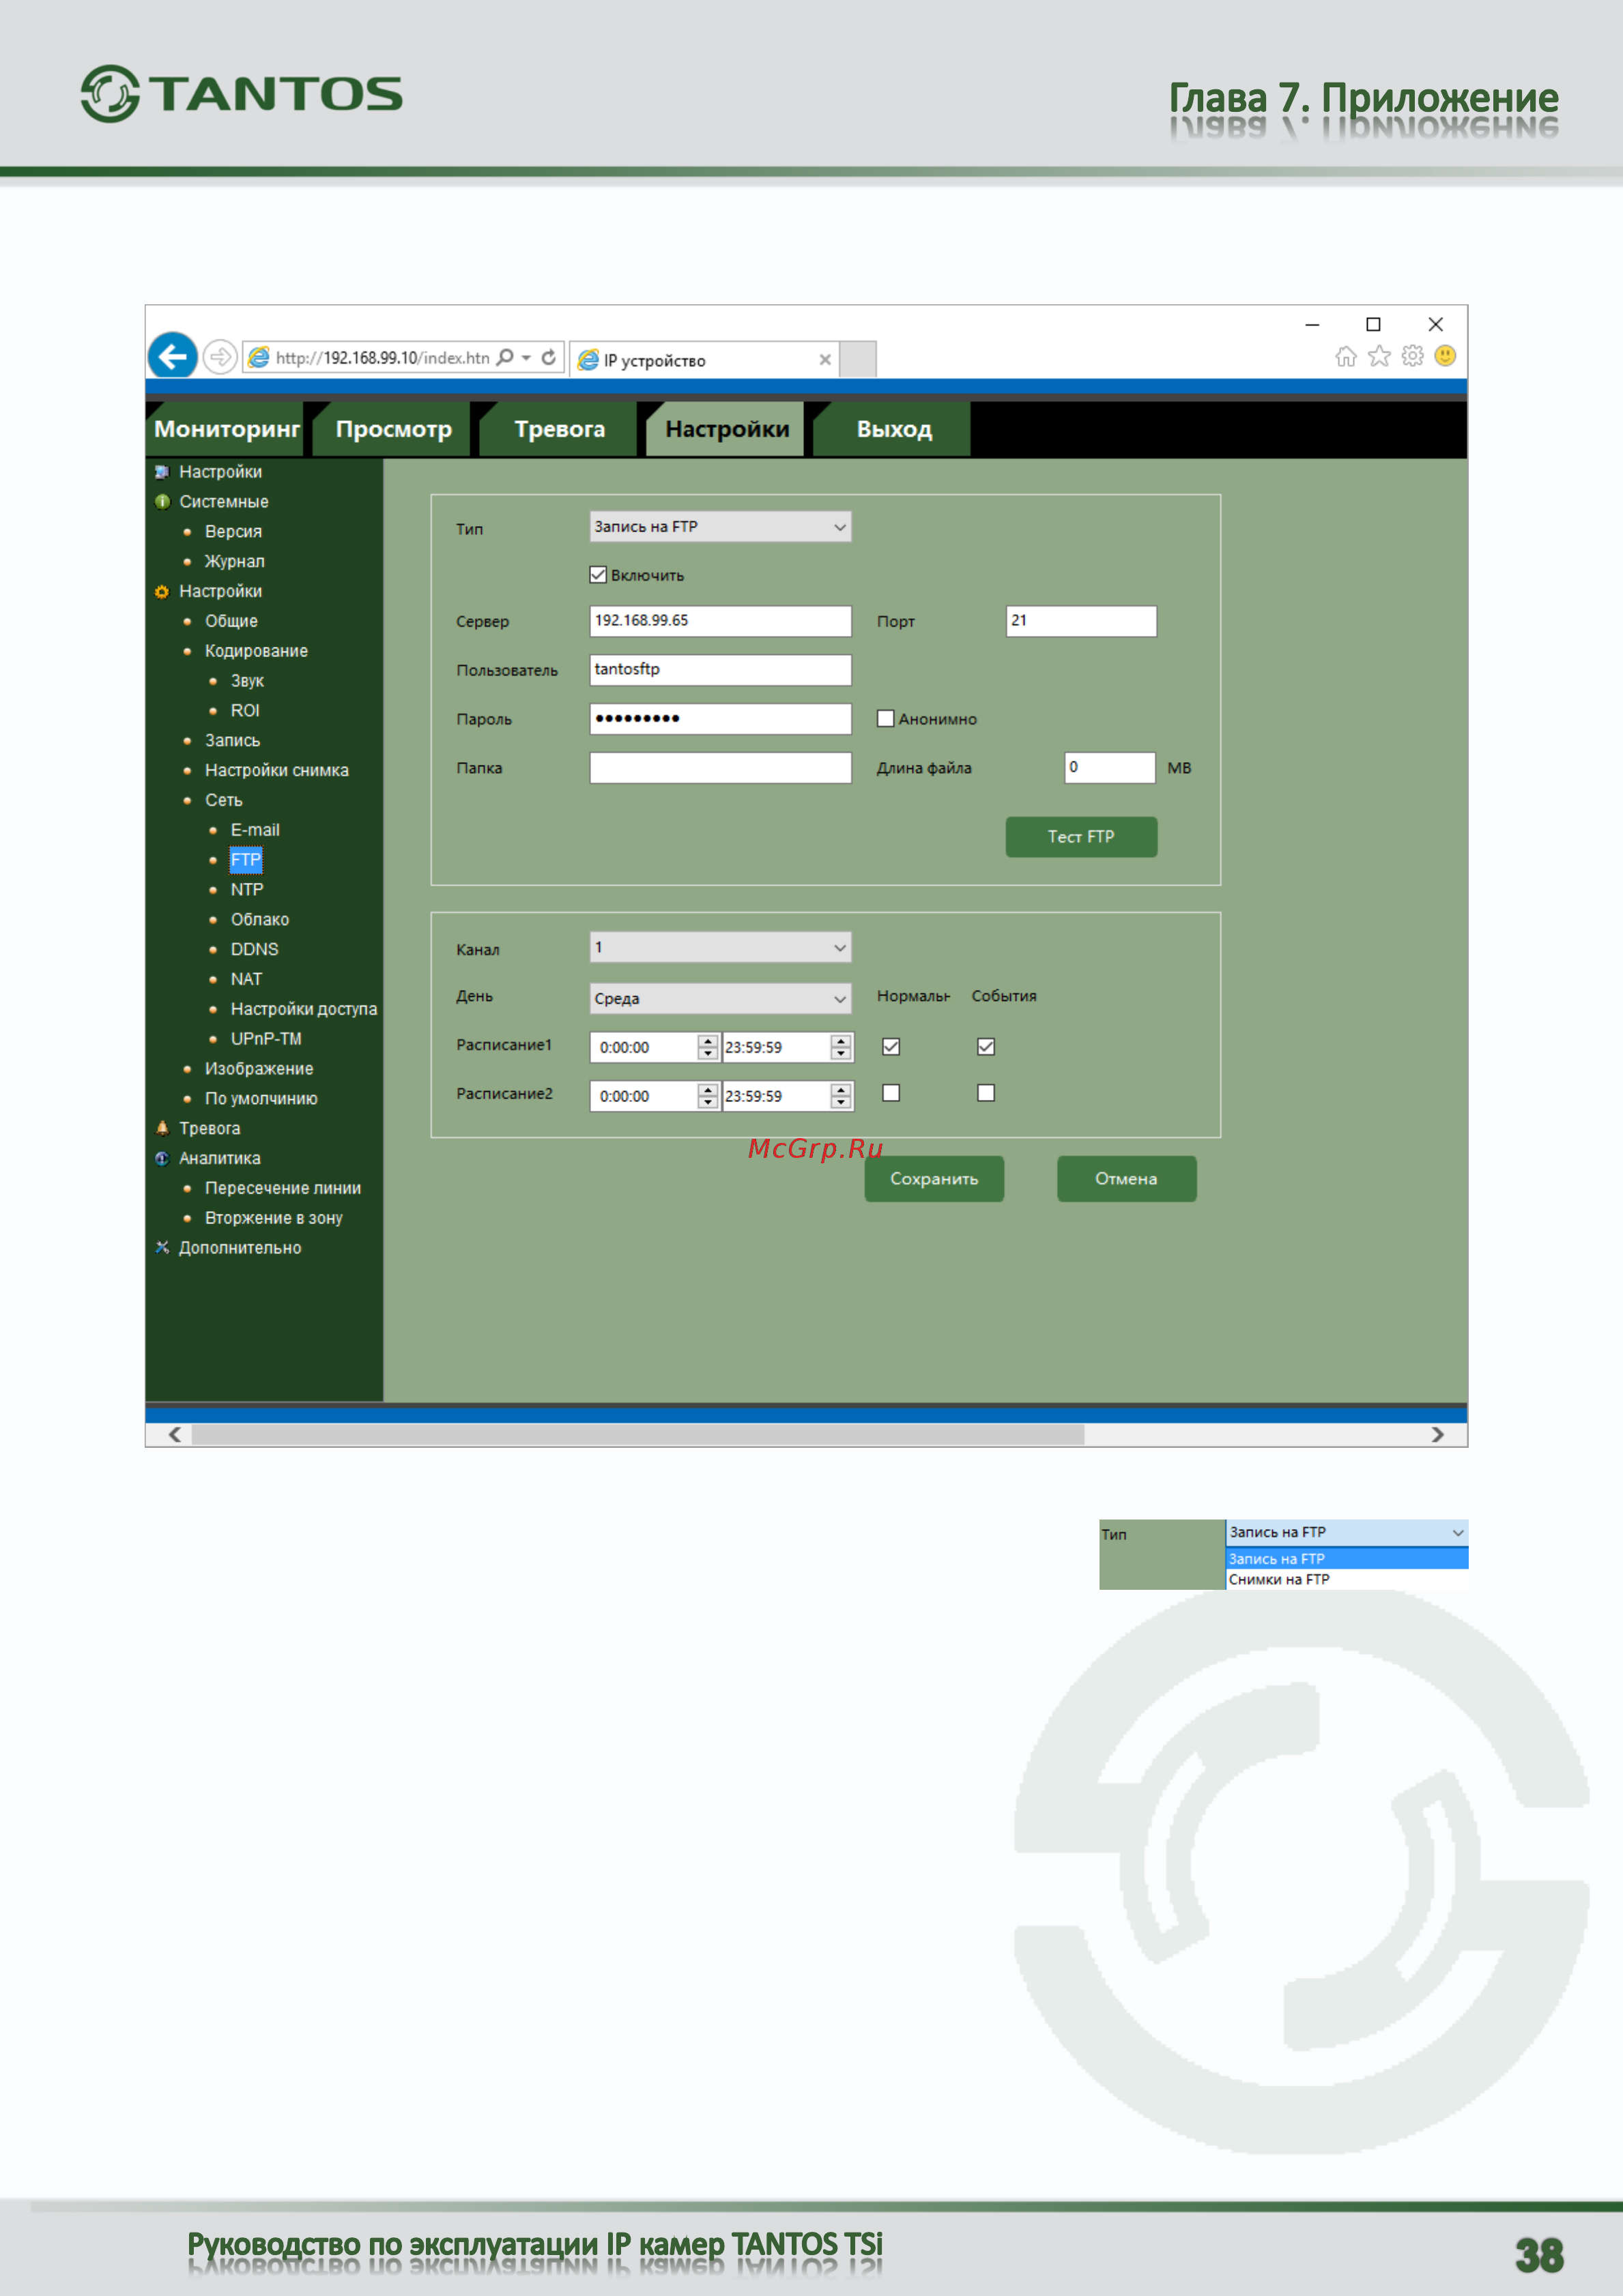Open the NTP settings item

[x=247, y=890]
